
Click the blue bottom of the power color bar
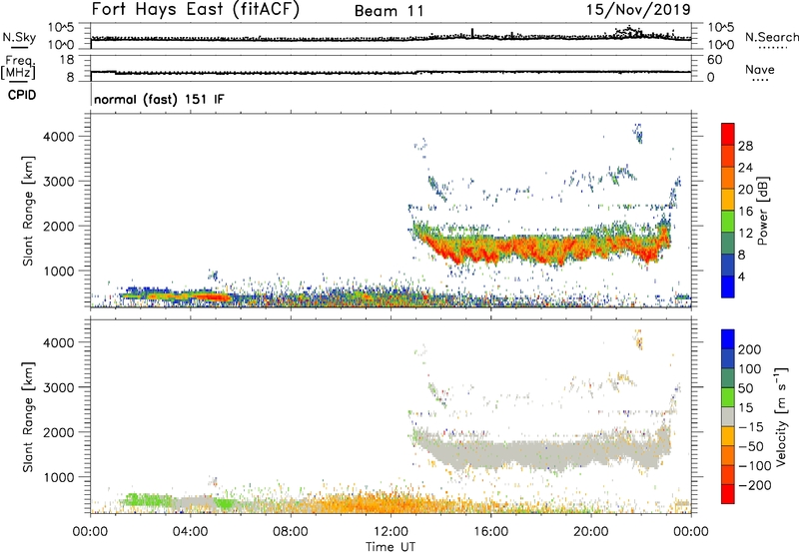(728, 286)
